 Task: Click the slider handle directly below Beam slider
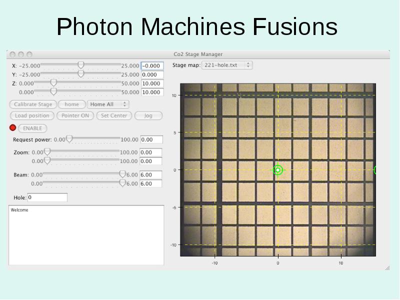tap(122, 183)
